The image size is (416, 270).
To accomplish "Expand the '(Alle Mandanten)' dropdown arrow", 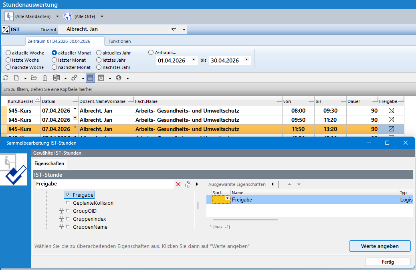I will tap(57, 16).
